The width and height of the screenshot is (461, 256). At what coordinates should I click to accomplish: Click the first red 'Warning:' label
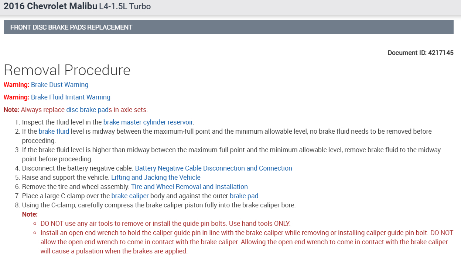(16, 85)
